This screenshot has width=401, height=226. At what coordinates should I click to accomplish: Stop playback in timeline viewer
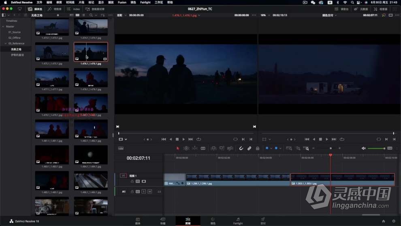[320, 139]
